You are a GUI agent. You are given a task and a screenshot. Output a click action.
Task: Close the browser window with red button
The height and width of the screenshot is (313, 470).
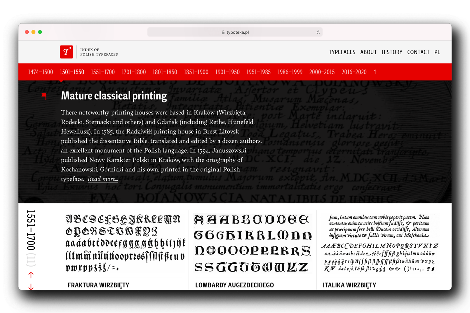[x=27, y=32]
